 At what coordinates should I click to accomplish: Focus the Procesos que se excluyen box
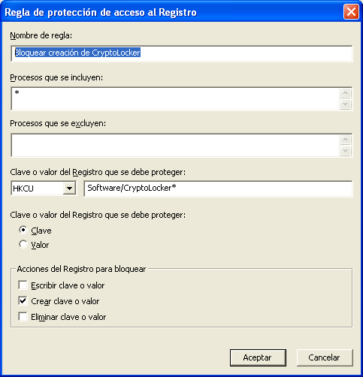[x=175, y=146]
